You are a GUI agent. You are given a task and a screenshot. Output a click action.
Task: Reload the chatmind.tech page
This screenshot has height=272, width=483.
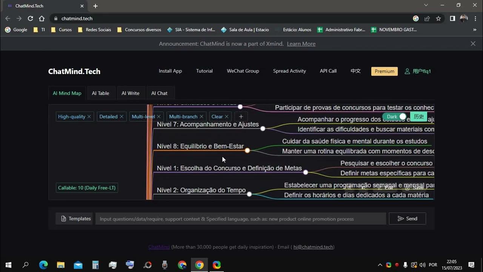coord(31,19)
